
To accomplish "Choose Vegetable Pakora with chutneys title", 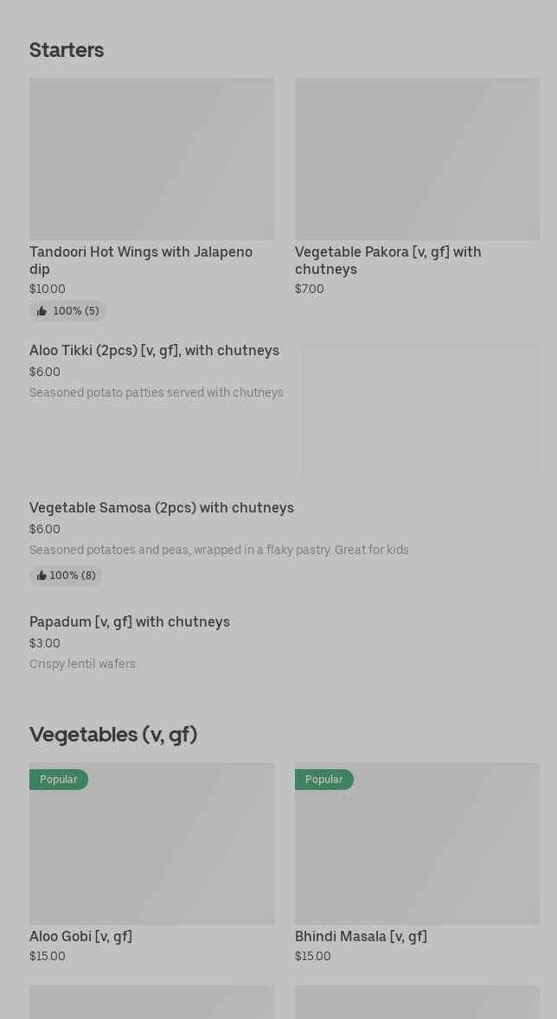I will [x=387, y=260].
